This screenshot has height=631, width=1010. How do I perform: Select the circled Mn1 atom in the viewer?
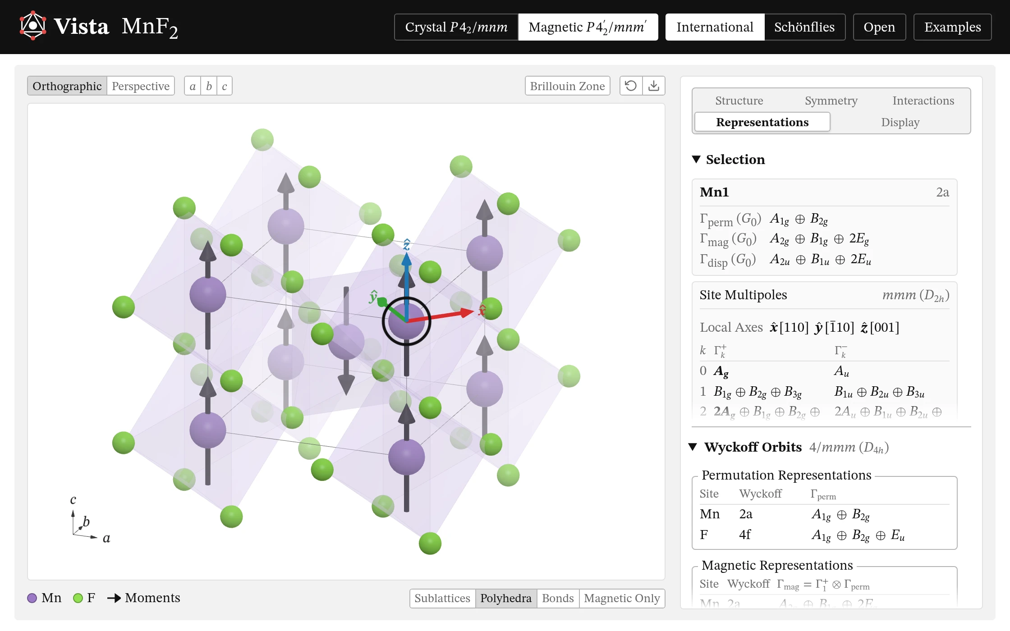406,321
